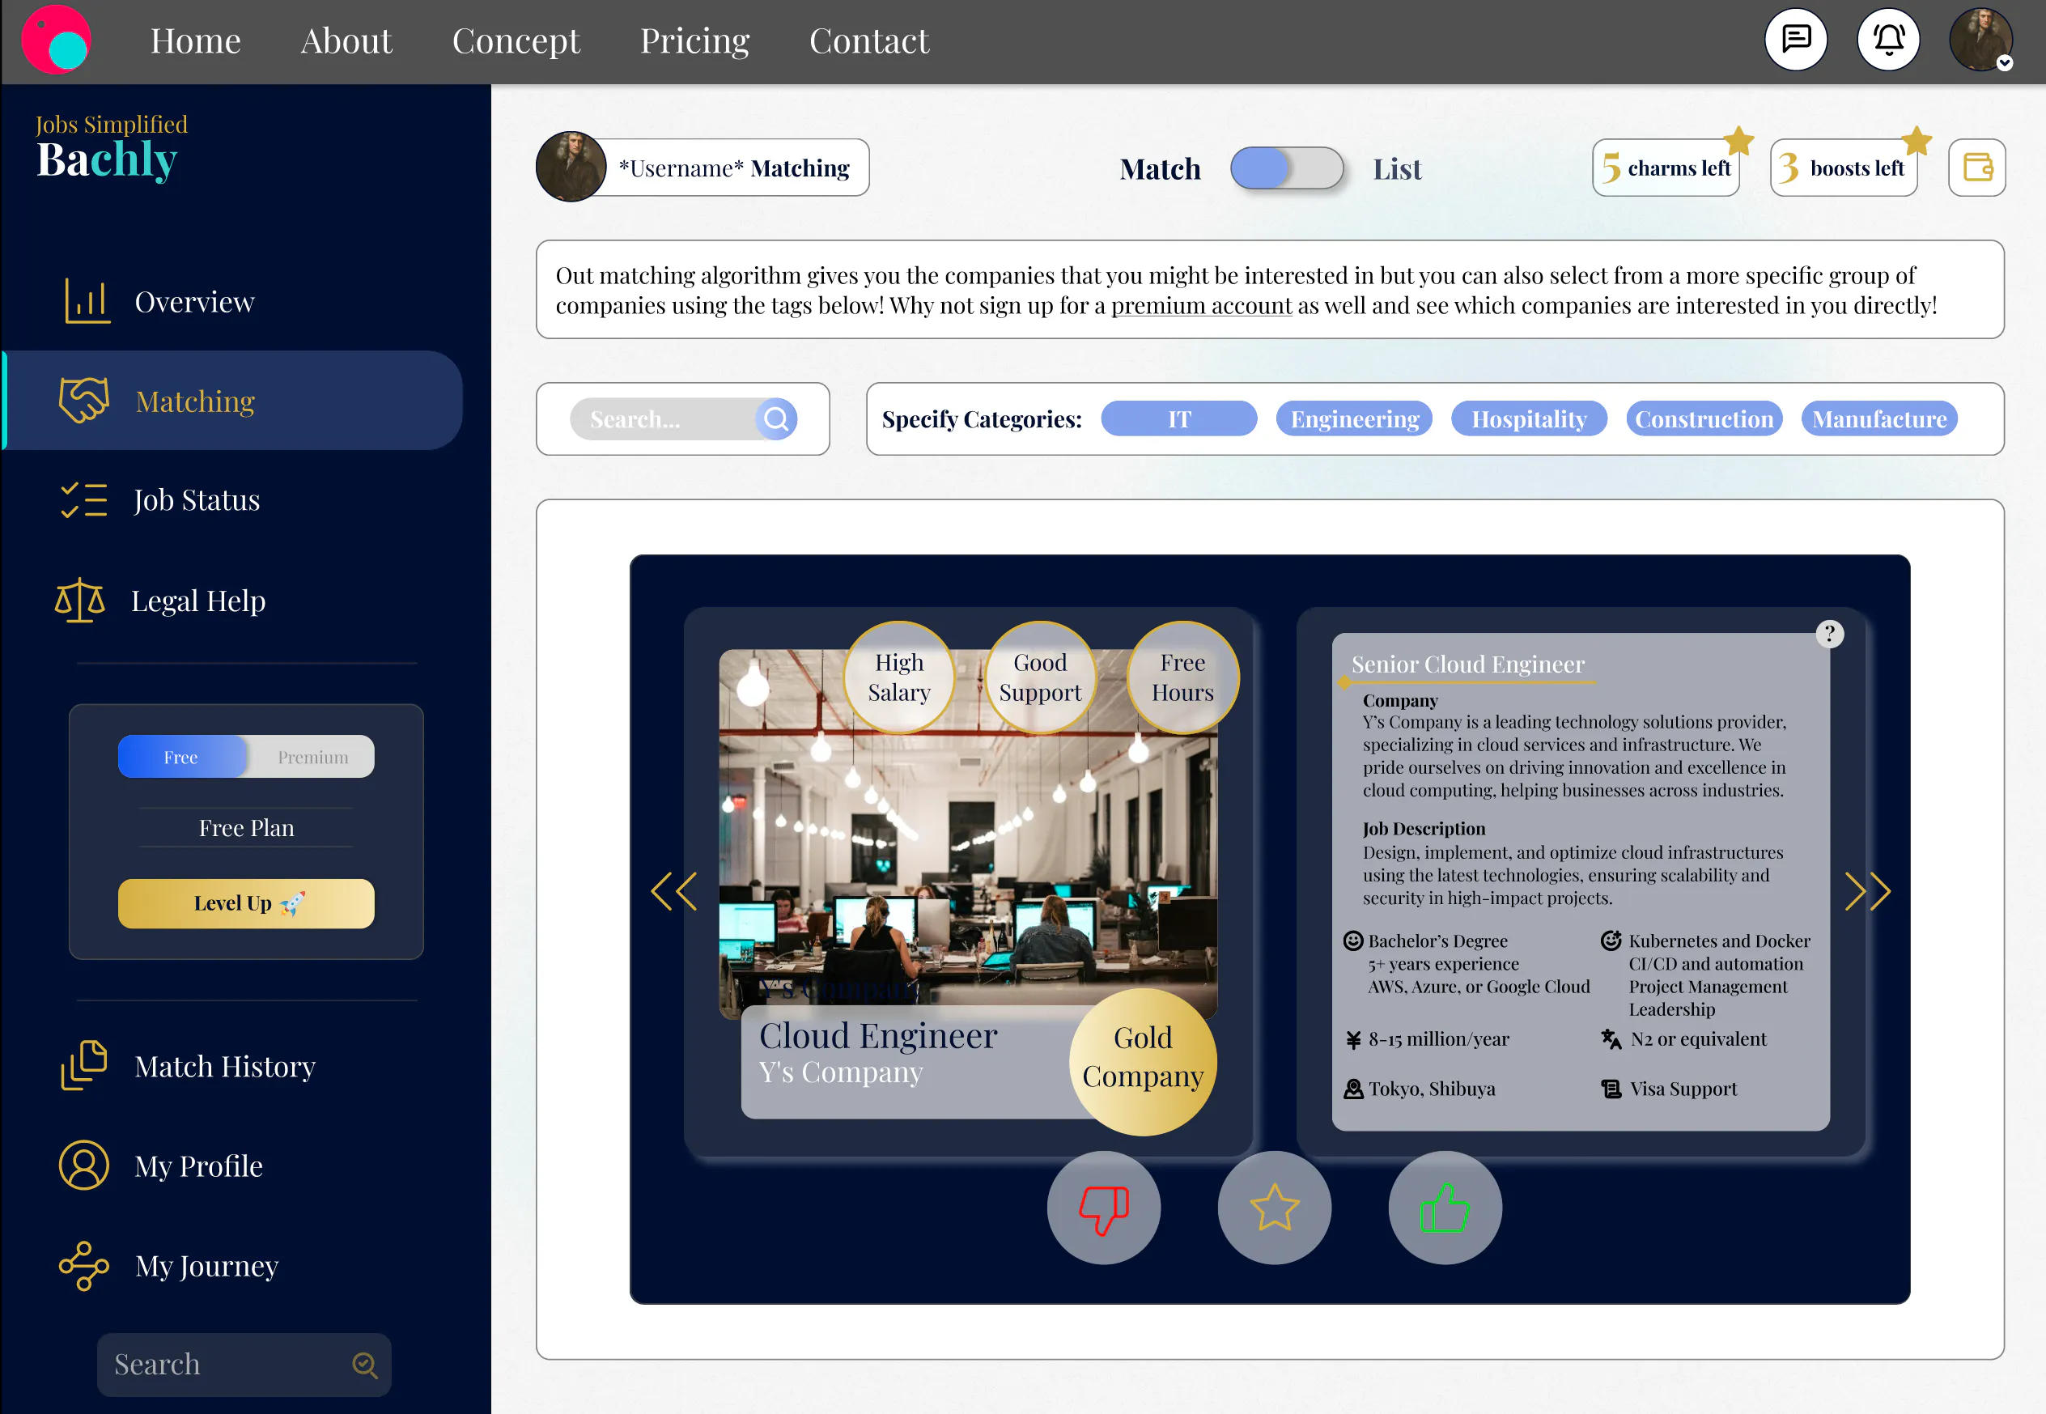Toggle the Match/List view switch
This screenshot has width=2046, height=1414.
click(1286, 168)
